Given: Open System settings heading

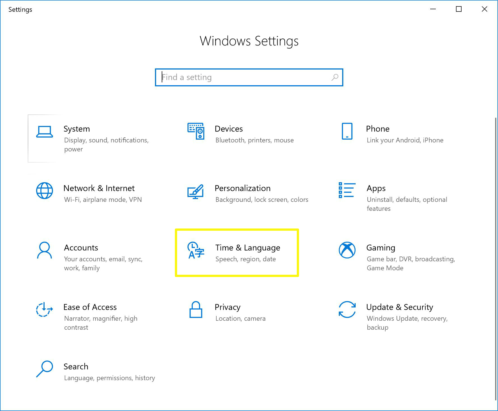Looking at the screenshot, I should (x=77, y=129).
